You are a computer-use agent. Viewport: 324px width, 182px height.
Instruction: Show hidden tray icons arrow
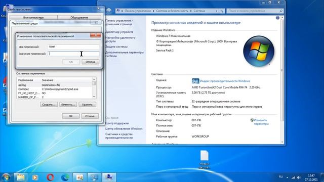click(x=287, y=177)
